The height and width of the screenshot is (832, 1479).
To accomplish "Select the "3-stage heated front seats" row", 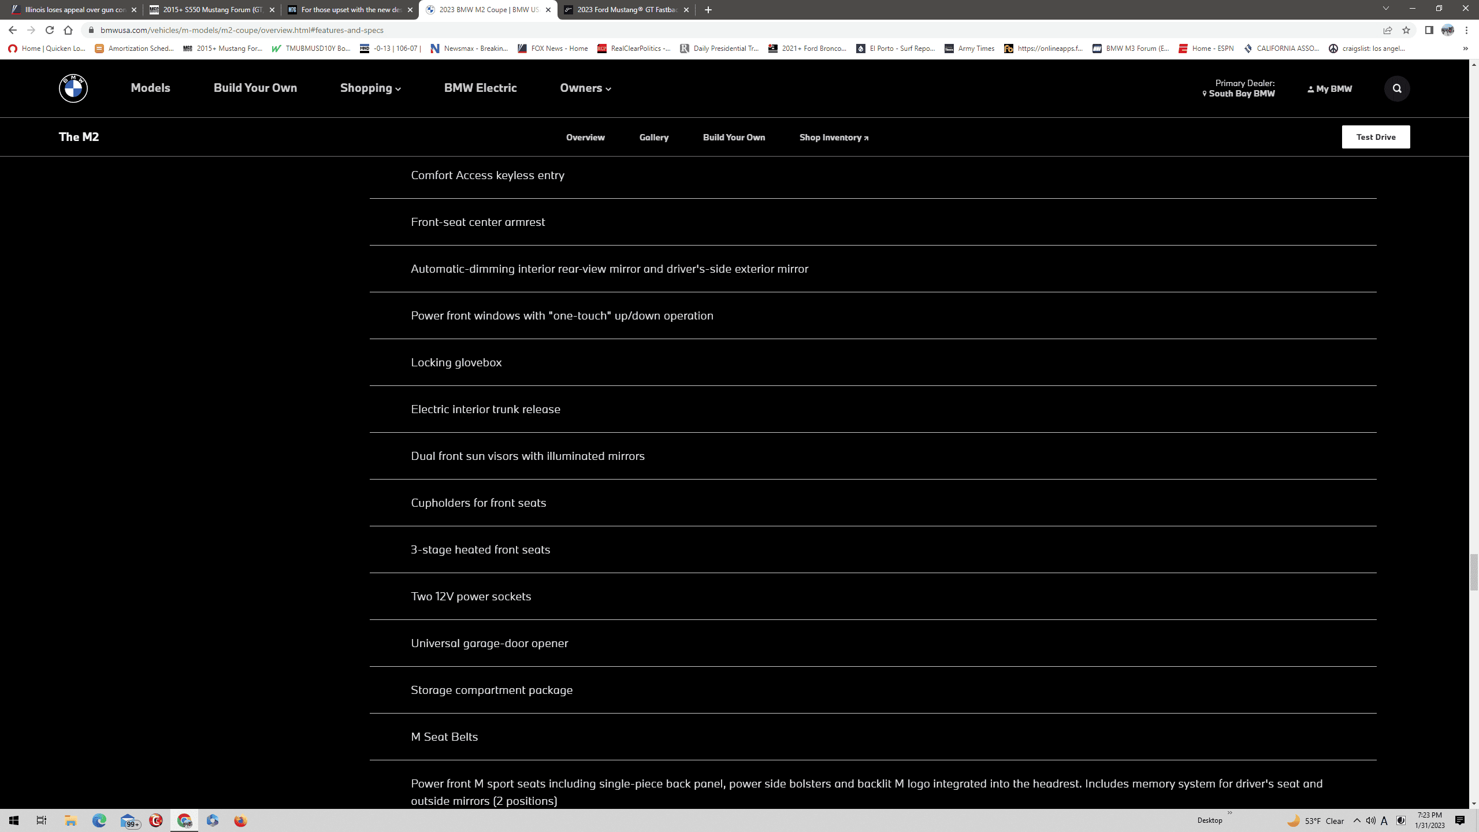I will 873,549.
